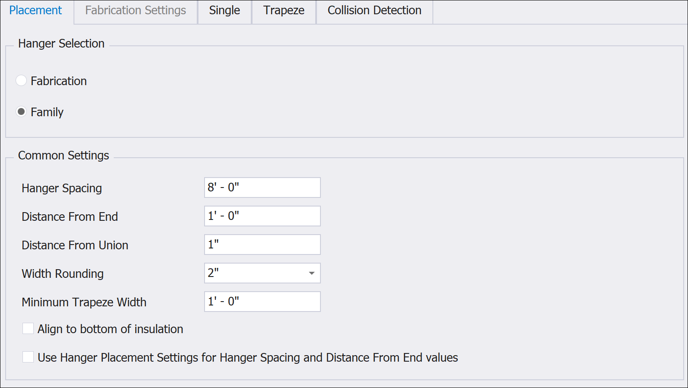The height and width of the screenshot is (388, 688).
Task: Select the Family radio button
Action: tap(21, 111)
